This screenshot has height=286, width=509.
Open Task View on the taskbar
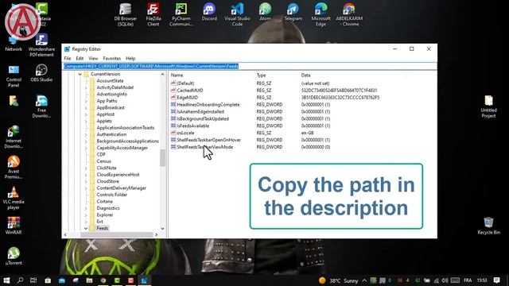coord(33,280)
